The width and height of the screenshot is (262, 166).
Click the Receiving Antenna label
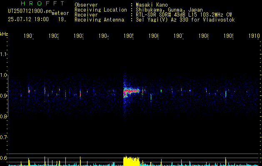99,20
